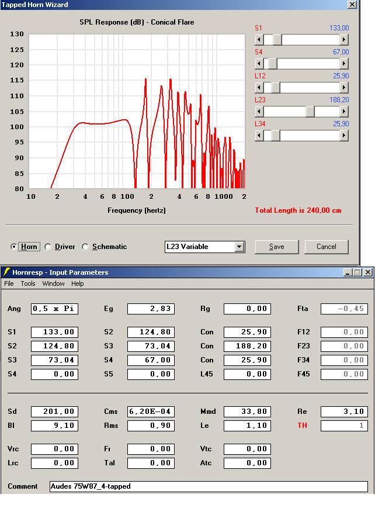
Task: Click the Fta field showing -0,45
Action: (x=344, y=309)
